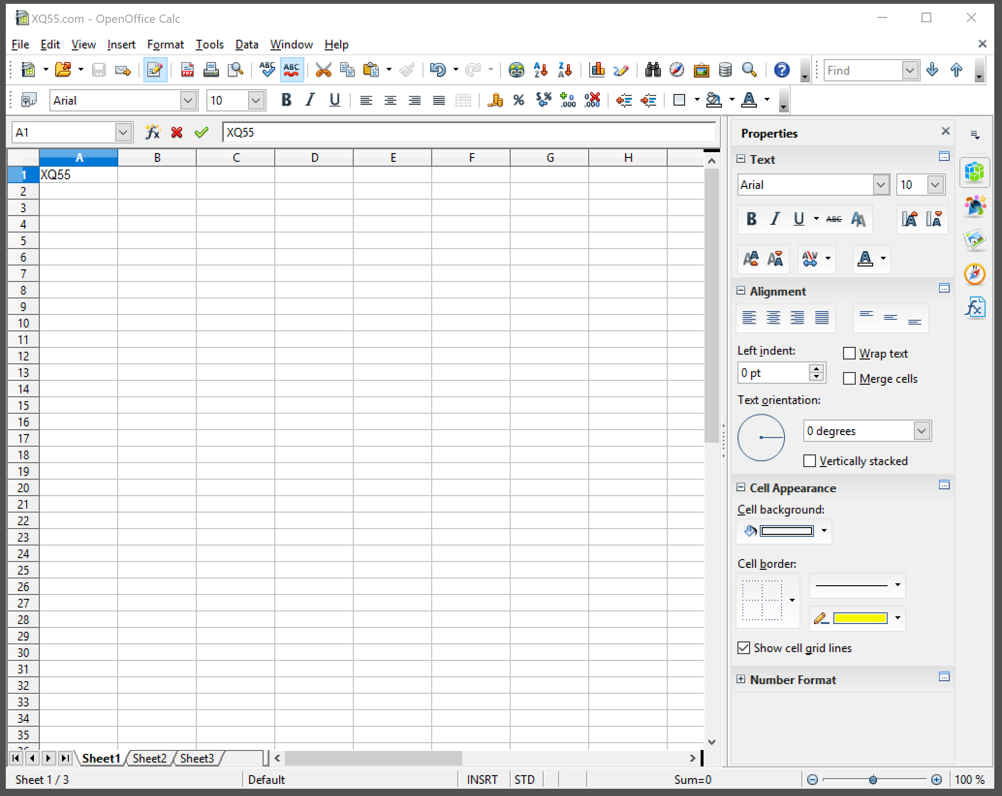Click the yellow cell border line color swatch

tap(860, 618)
